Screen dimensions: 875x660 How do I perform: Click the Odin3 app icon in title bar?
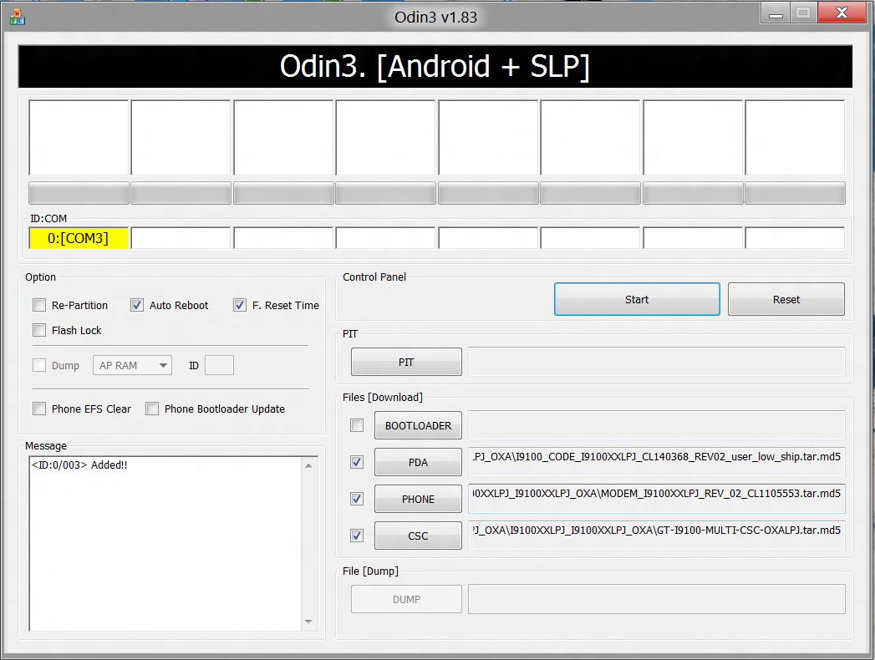(18, 17)
